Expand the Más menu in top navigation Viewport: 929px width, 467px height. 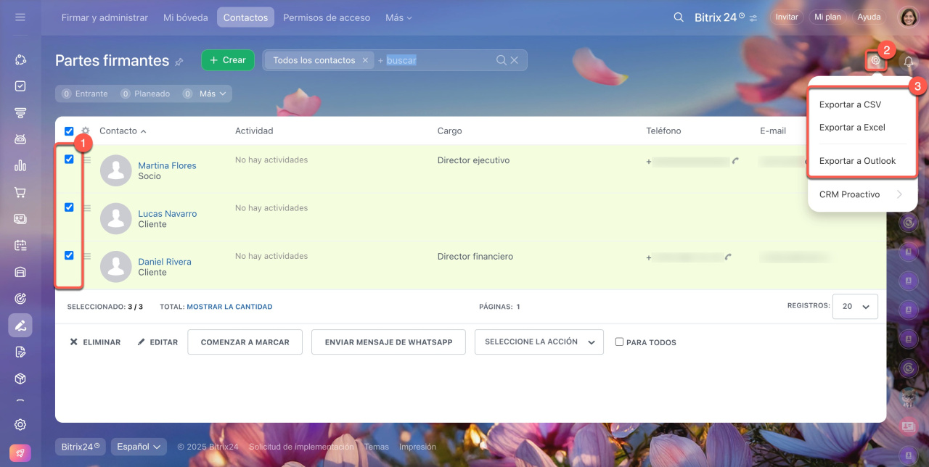398,17
